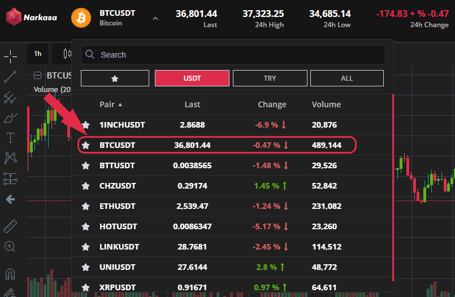Select the pitchfork tool
This screenshot has height=297, width=455.
tap(10, 97)
